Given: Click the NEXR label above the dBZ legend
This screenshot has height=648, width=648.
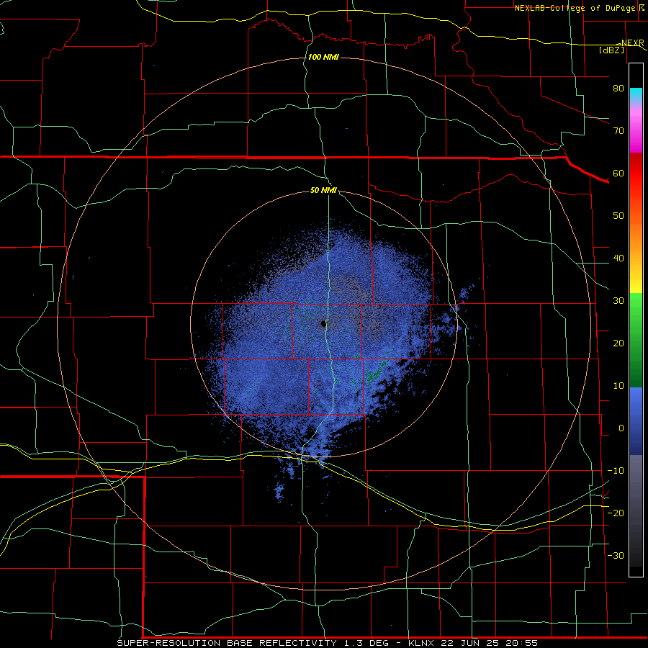Looking at the screenshot, I should click(x=632, y=43).
